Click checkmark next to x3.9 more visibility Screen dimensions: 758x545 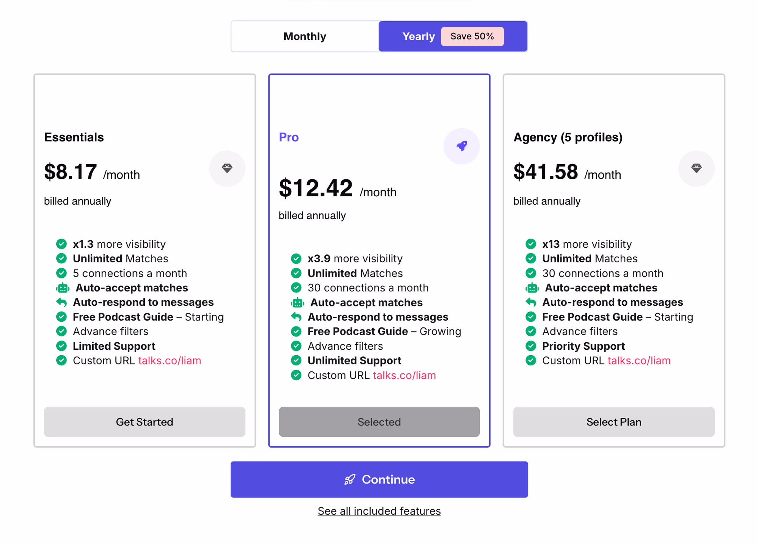[x=296, y=259]
